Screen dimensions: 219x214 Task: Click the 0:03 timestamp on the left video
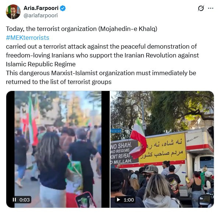click(x=24, y=200)
